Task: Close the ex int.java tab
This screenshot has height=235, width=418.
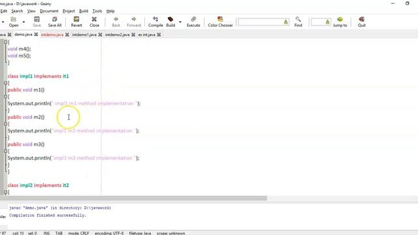Action: 159,35
